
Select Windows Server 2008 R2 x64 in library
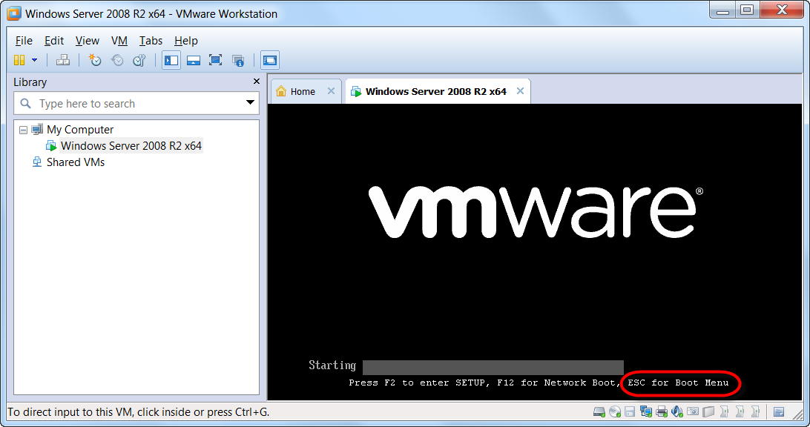131,146
